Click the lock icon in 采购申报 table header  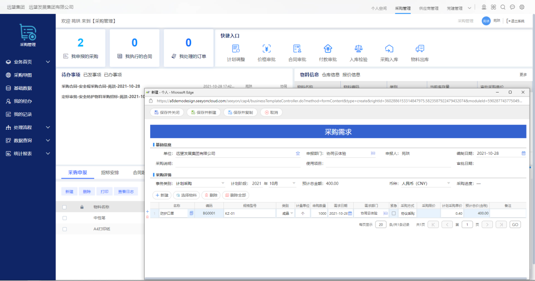82,207
